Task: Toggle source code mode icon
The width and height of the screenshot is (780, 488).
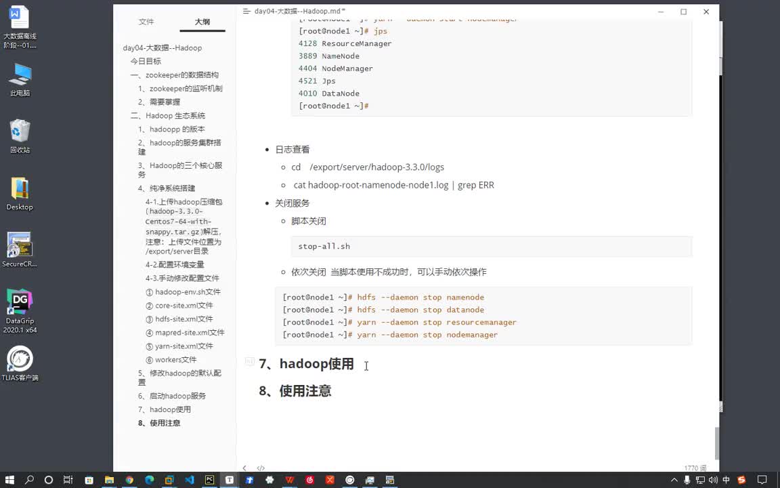Action: [x=261, y=468]
